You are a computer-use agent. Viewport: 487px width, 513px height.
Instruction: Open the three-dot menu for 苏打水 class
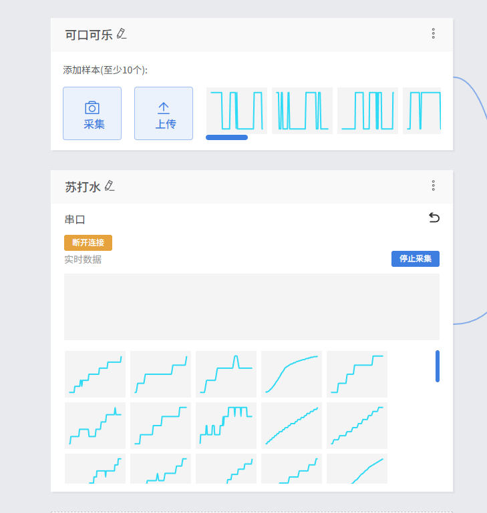click(433, 185)
